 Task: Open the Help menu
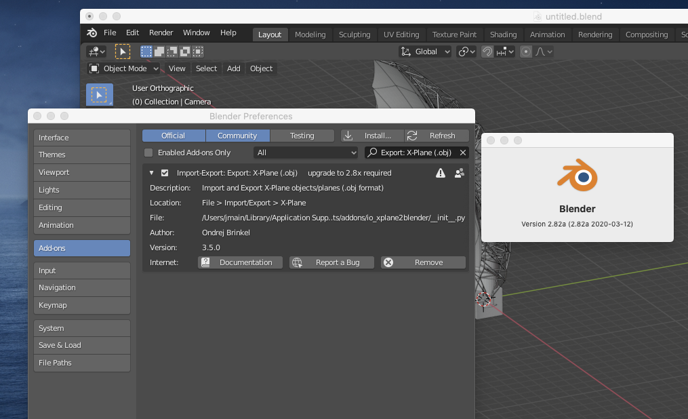click(x=228, y=33)
